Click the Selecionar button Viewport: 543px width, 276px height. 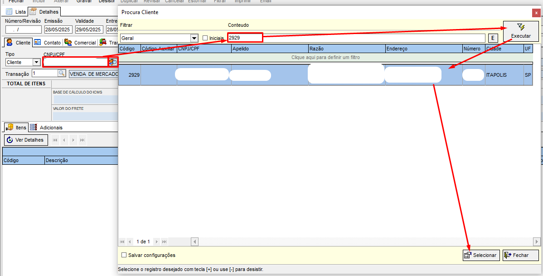[481, 255]
